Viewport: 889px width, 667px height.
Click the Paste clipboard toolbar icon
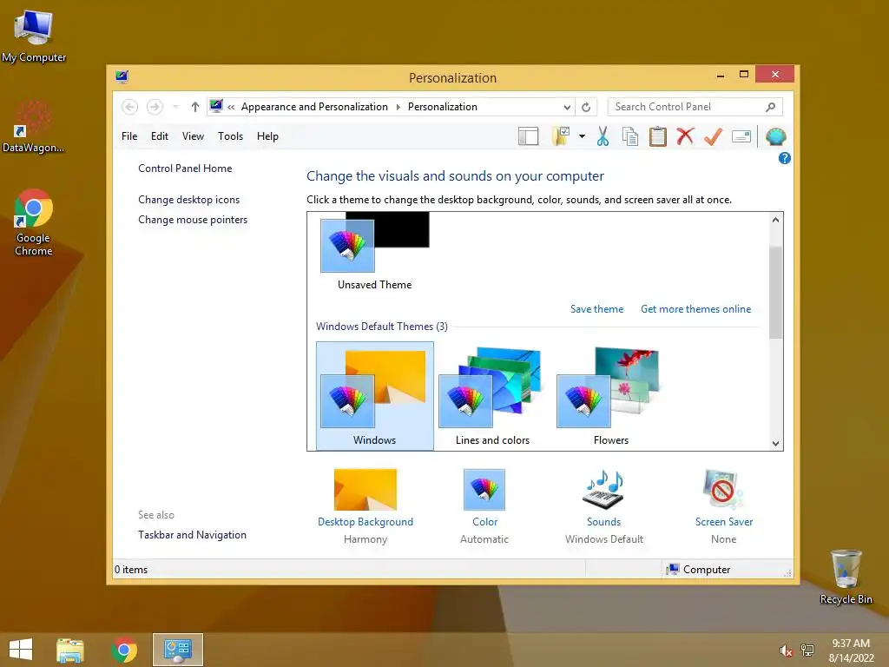point(658,136)
